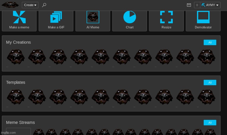This screenshot has width=227, height=135.
Task: Select the fifth template thumbnail in Templates
Action: [100, 97]
